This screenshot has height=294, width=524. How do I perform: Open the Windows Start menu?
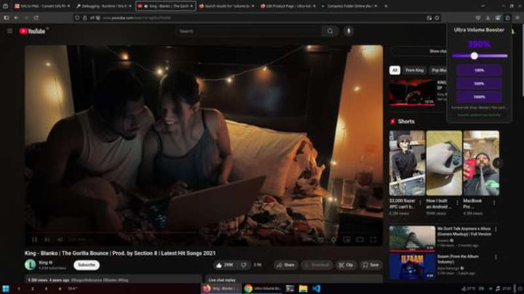(x=6, y=289)
